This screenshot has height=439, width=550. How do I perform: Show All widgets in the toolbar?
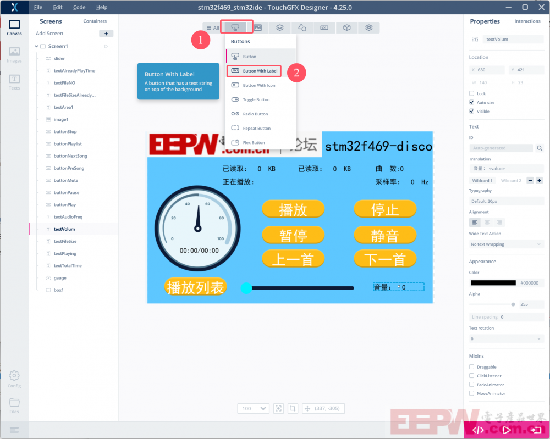(213, 27)
